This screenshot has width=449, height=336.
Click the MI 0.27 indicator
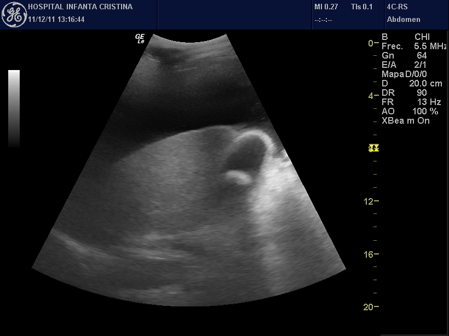(326, 7)
